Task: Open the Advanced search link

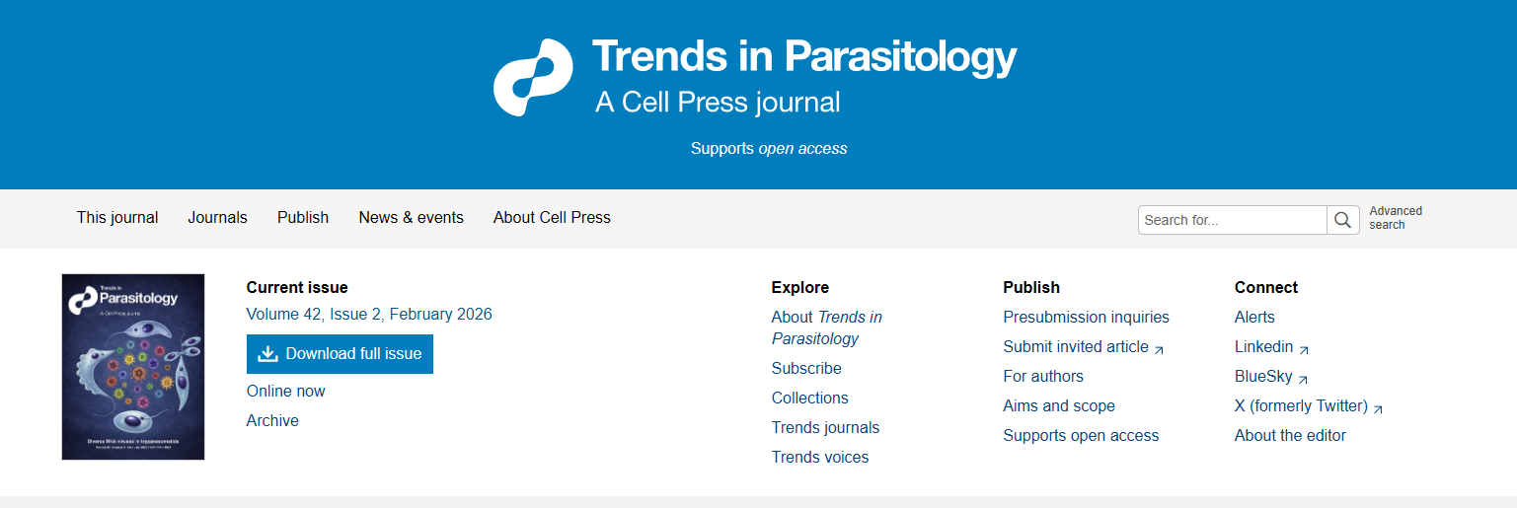Action: (1395, 218)
